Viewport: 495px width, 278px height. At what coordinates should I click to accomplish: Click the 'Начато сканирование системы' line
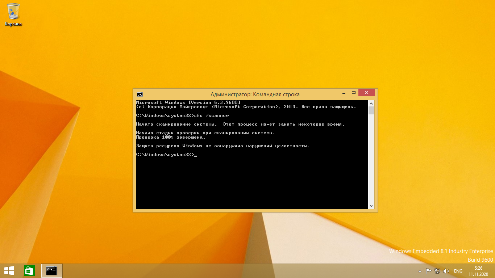pyautogui.click(x=240, y=124)
